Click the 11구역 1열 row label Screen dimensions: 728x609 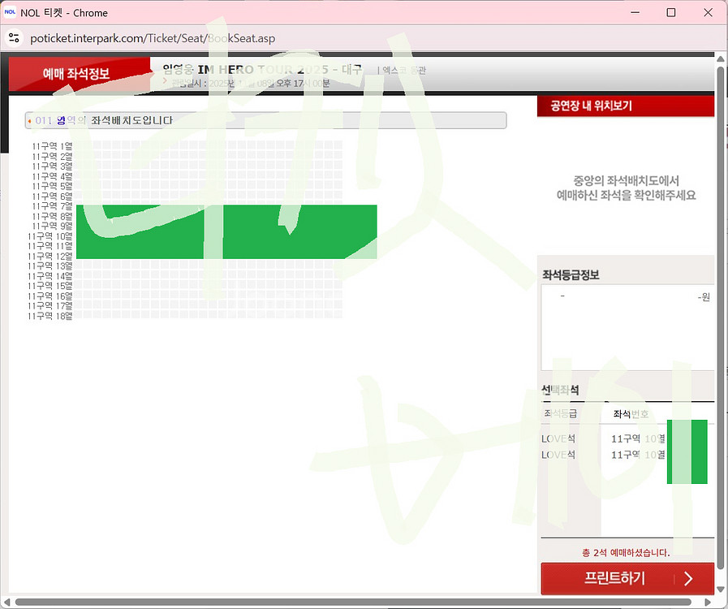point(52,146)
